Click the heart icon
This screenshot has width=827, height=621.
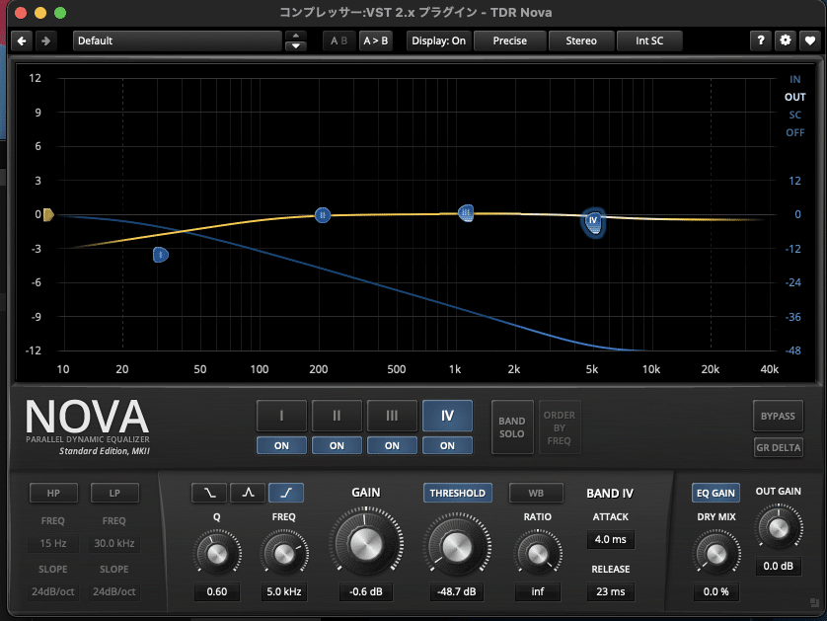(x=810, y=40)
